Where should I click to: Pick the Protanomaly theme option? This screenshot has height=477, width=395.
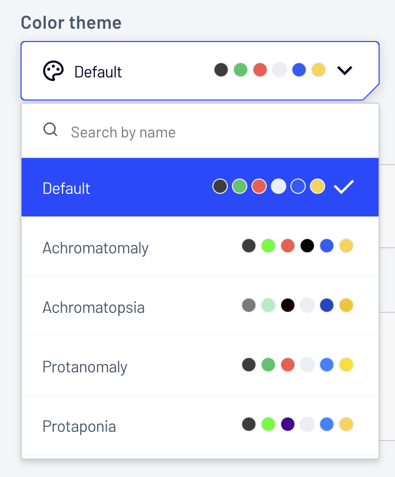coord(85,367)
